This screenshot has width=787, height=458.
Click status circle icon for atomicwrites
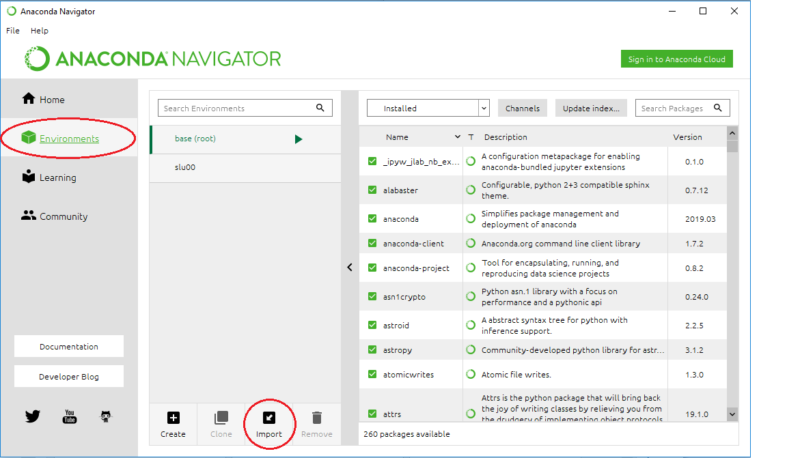click(x=471, y=374)
